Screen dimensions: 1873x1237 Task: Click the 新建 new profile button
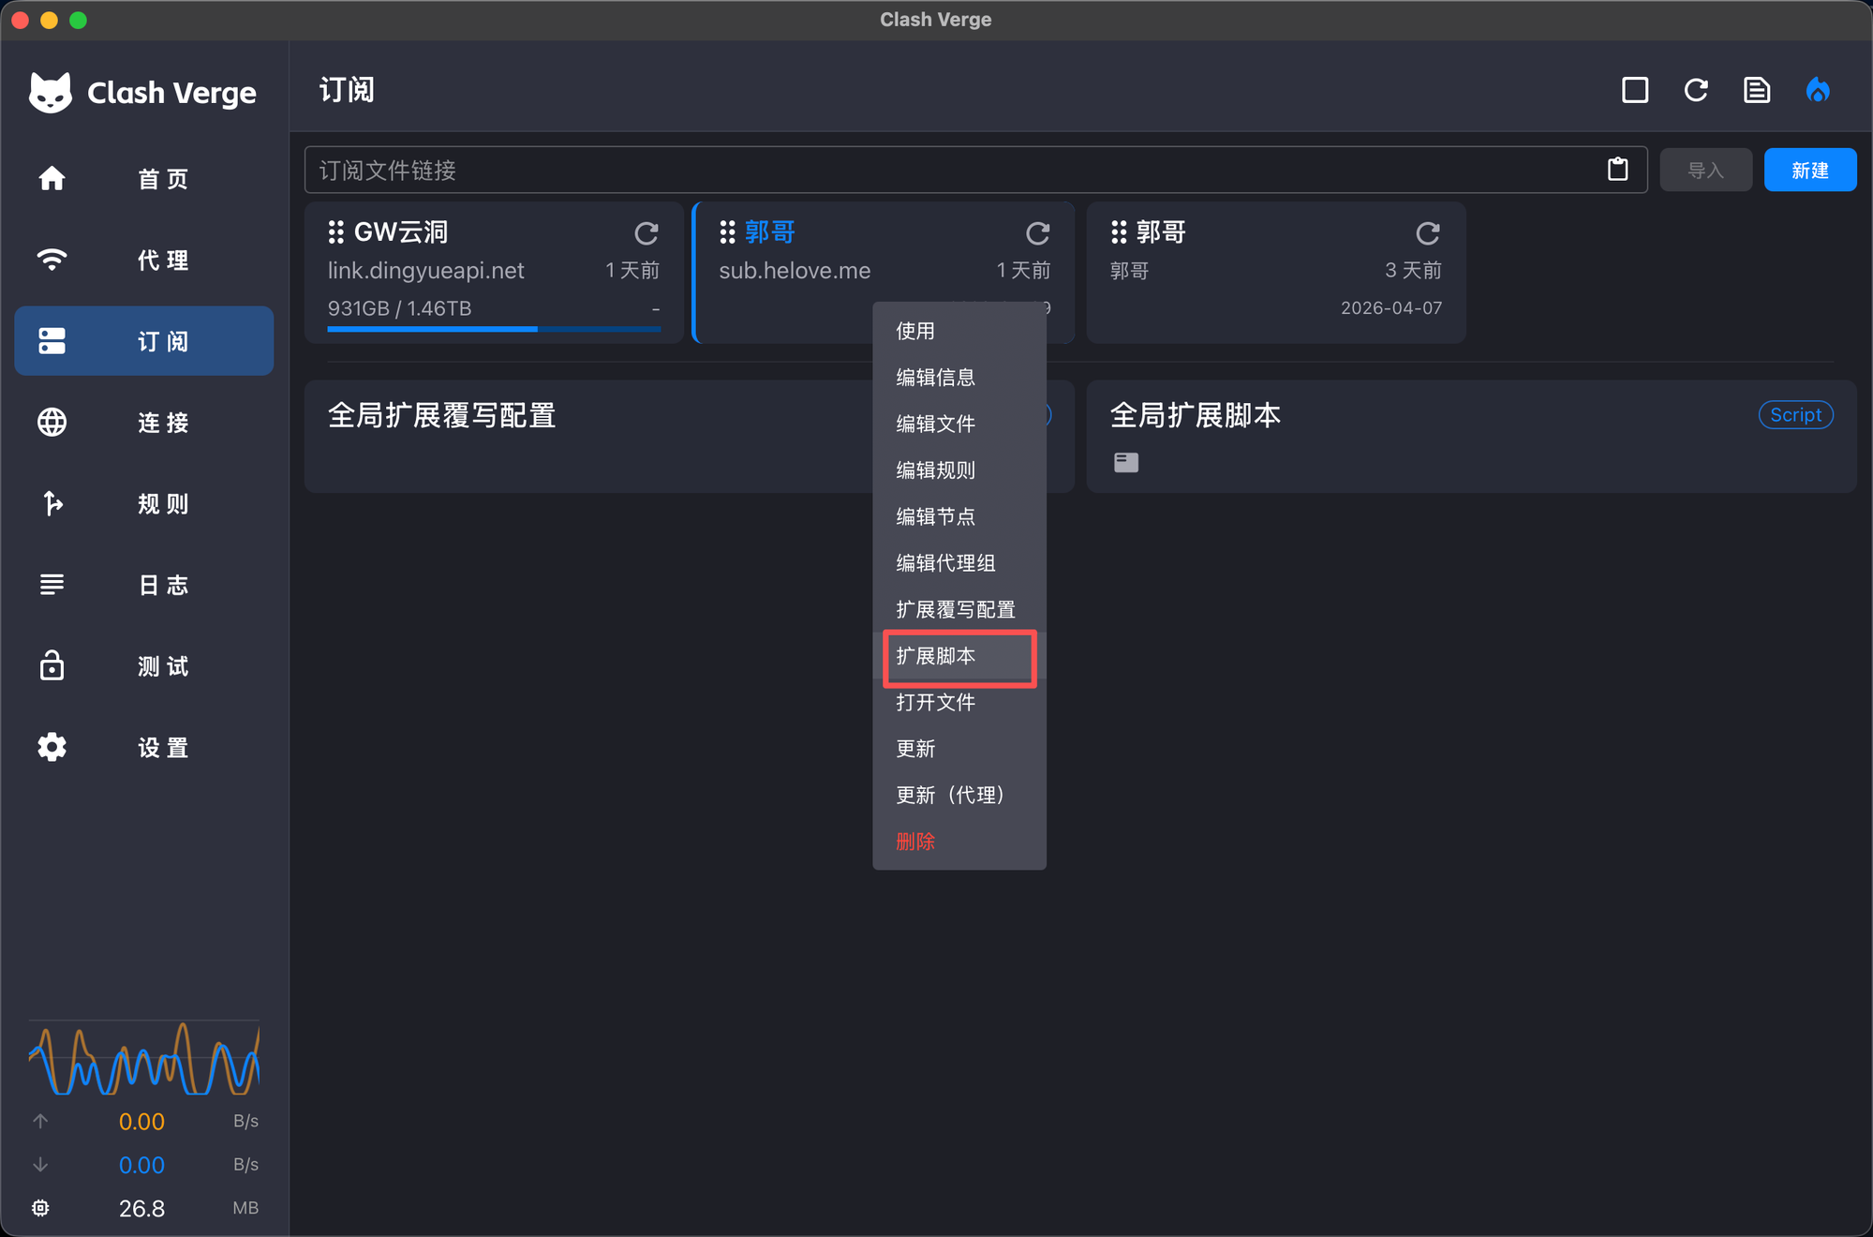coord(1809,170)
